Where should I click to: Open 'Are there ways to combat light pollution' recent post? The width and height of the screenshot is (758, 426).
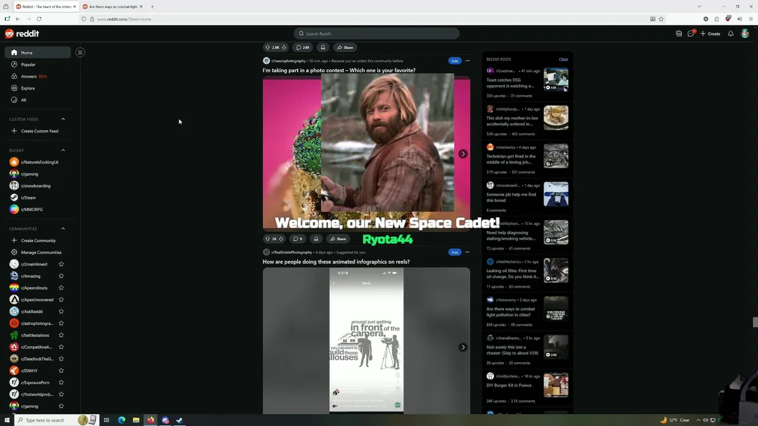510,312
